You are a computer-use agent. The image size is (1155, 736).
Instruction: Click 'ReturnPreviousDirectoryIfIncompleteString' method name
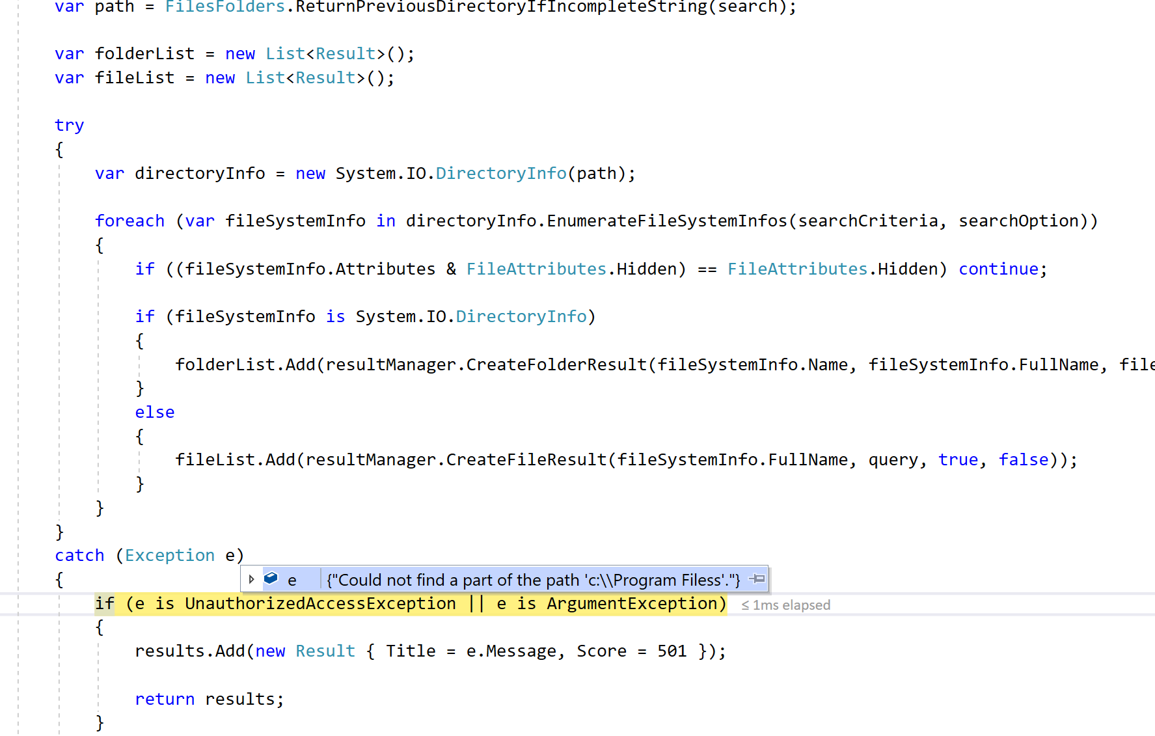[x=501, y=7]
